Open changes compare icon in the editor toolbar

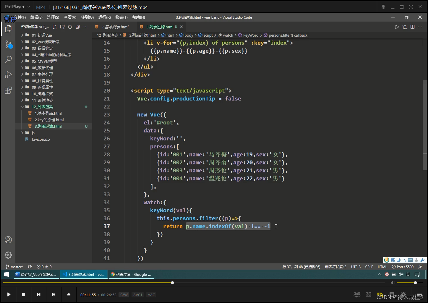[405, 27]
